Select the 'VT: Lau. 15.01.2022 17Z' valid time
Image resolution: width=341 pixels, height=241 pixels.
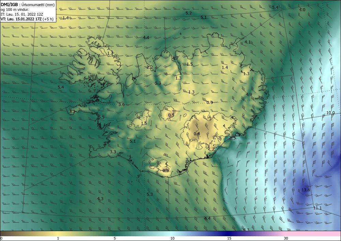click(x=21, y=19)
